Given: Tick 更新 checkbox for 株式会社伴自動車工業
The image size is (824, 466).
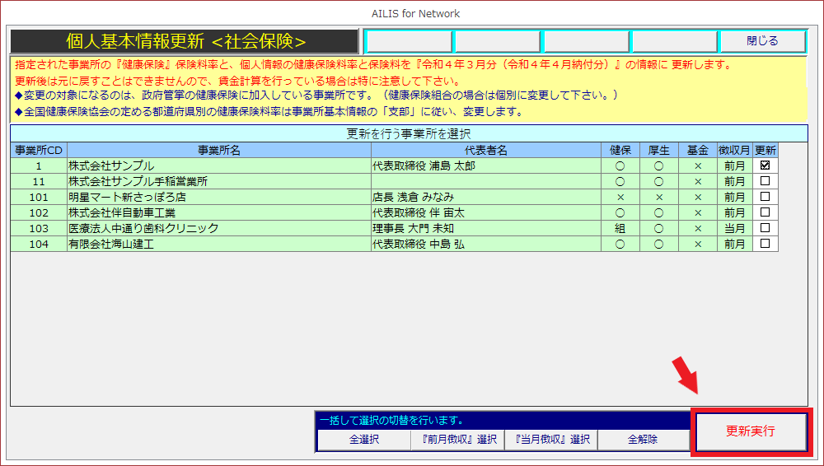Looking at the screenshot, I should click(765, 212).
